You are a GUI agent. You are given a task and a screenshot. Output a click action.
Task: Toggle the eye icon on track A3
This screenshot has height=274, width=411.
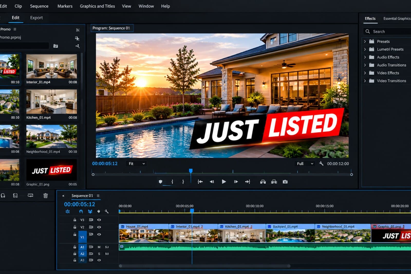[x=99, y=260]
